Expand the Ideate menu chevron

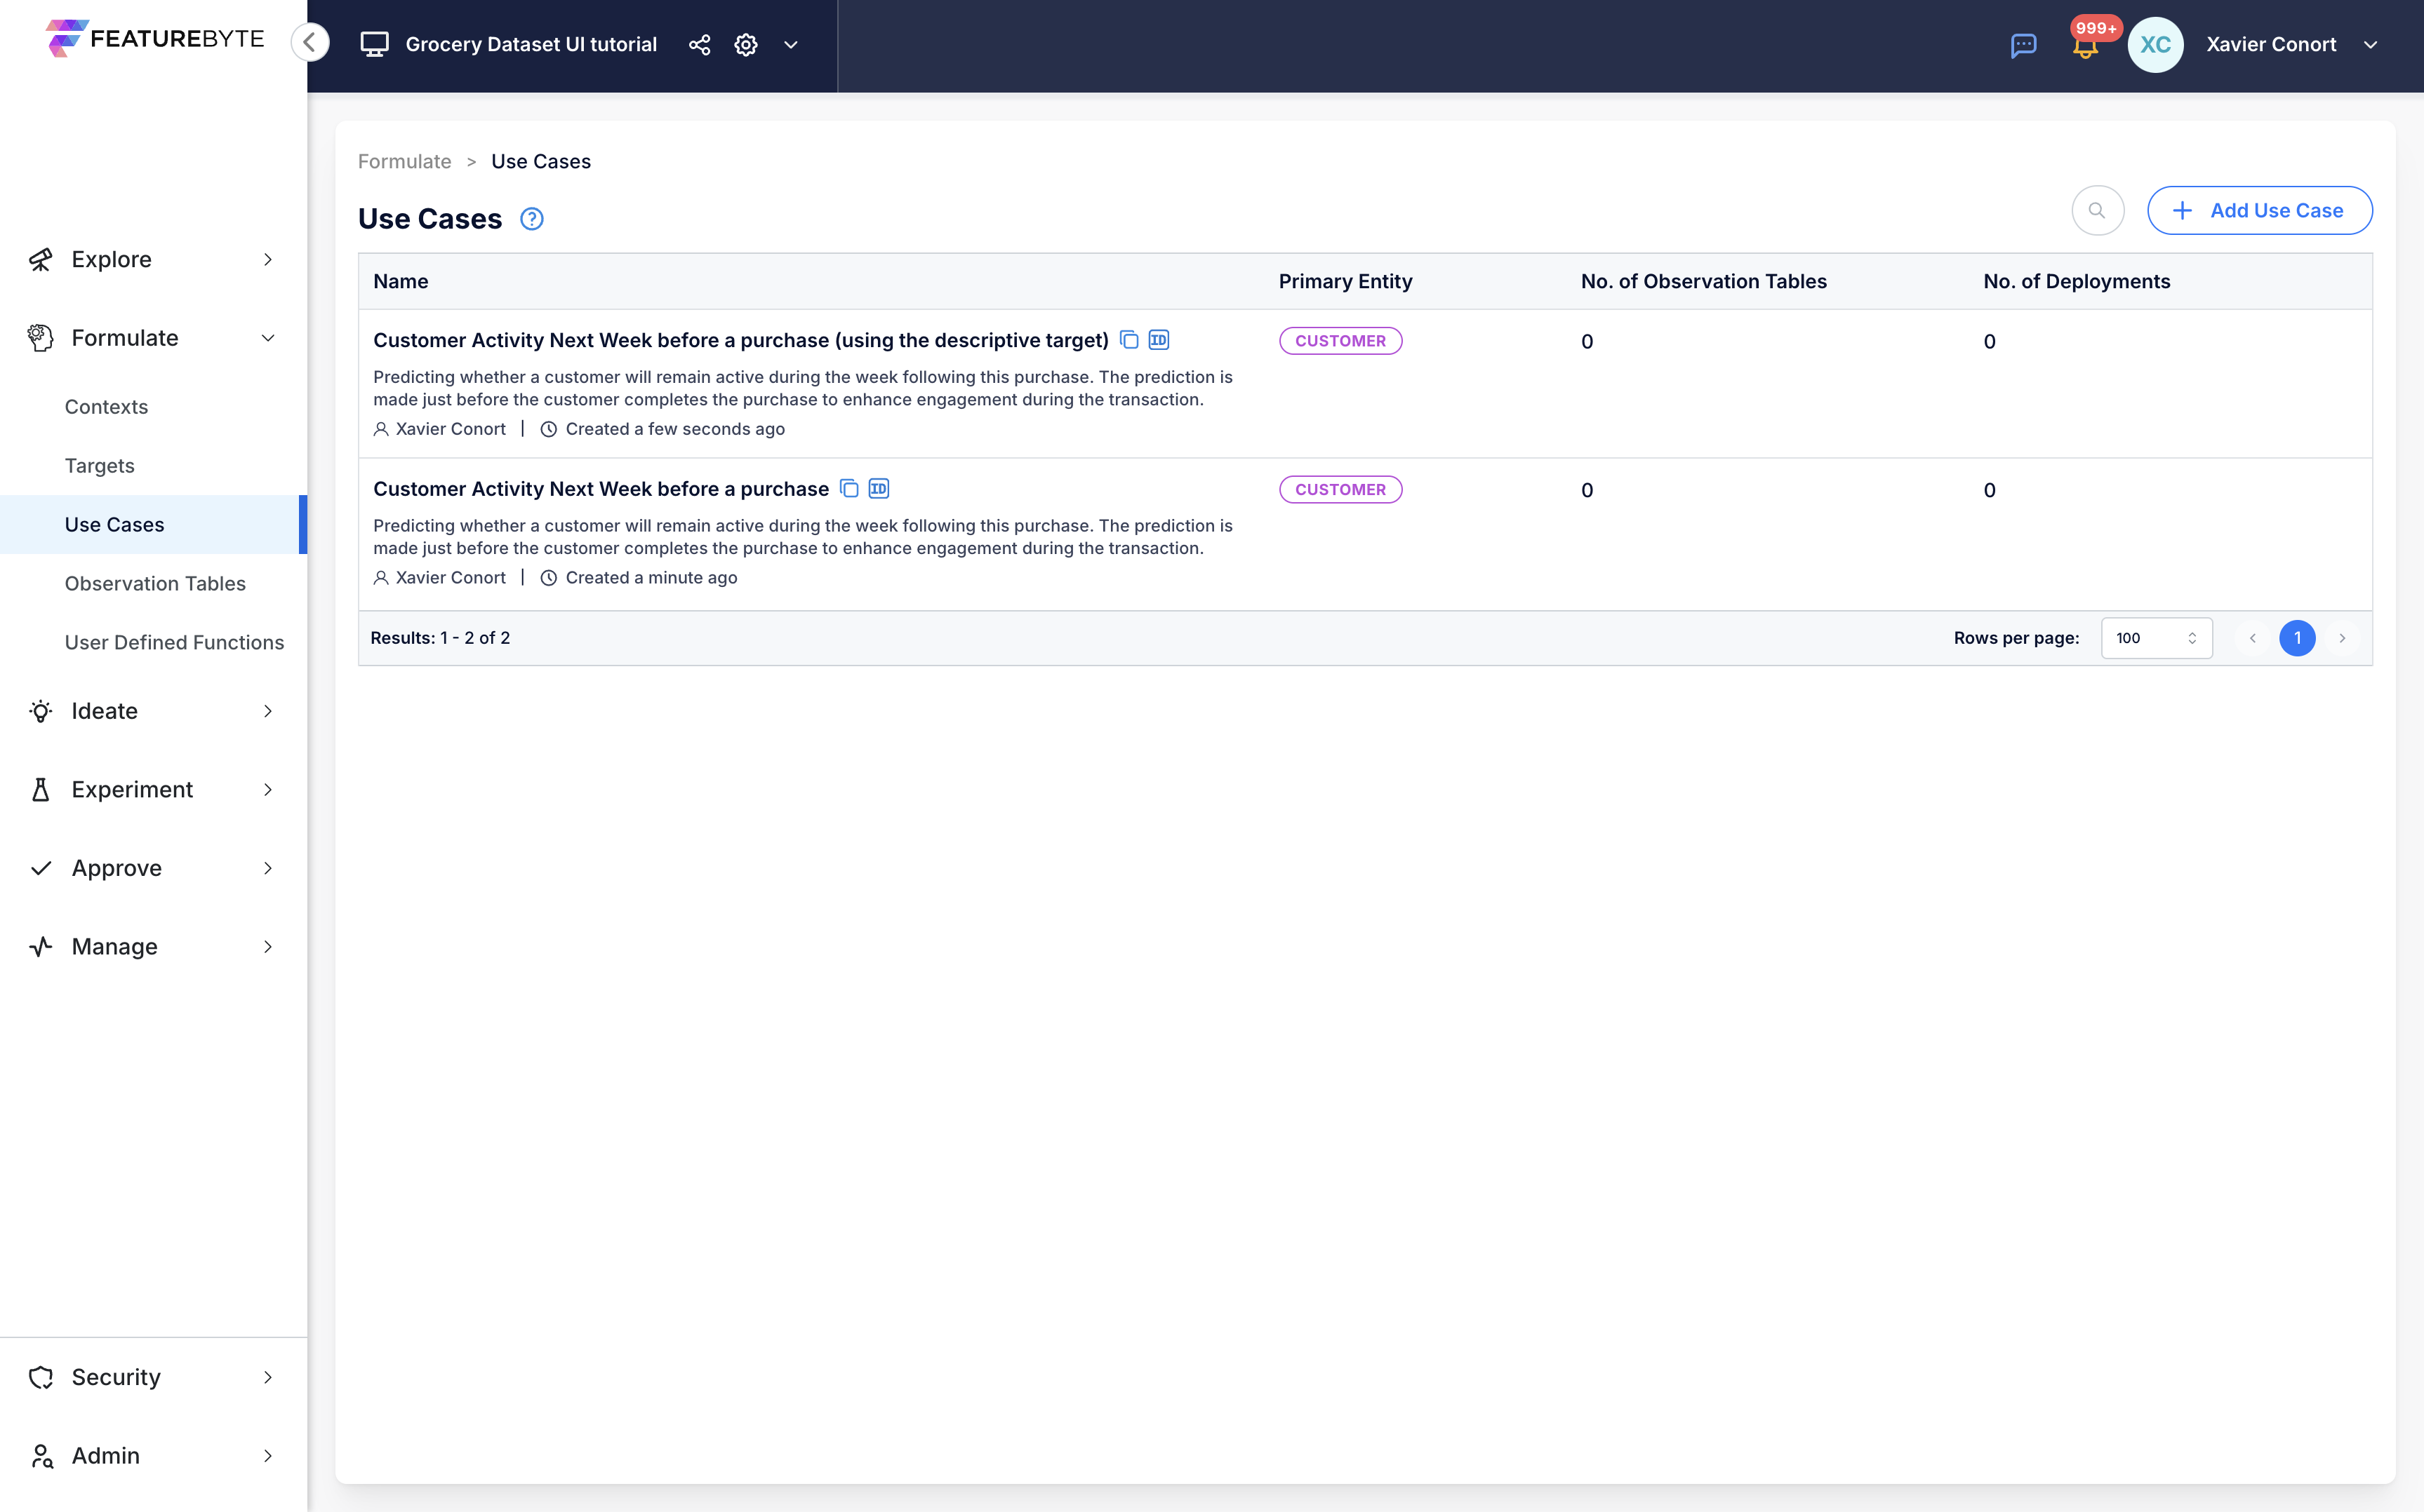tap(267, 711)
